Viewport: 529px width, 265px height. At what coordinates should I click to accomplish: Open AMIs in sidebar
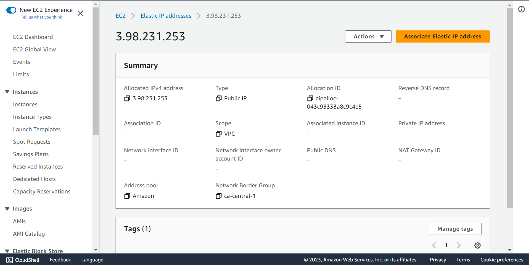pos(19,221)
